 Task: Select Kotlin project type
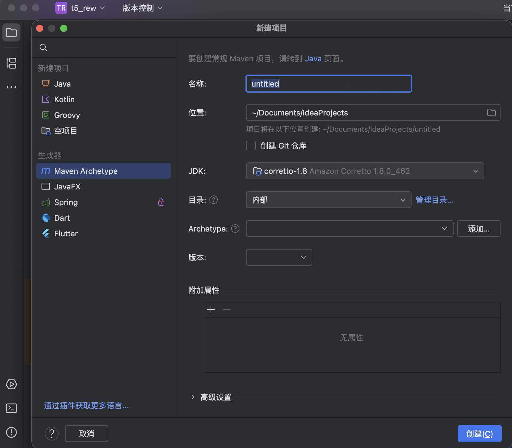pyautogui.click(x=64, y=100)
